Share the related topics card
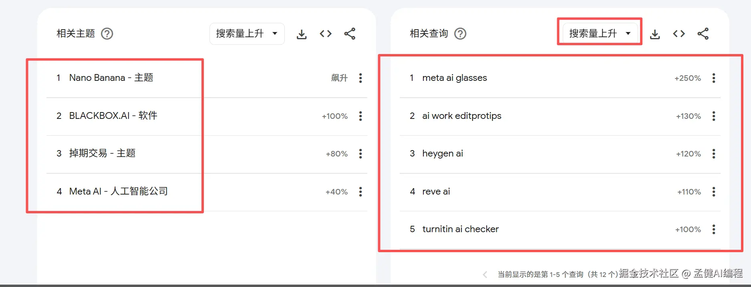The width and height of the screenshot is (751, 287). pos(350,34)
